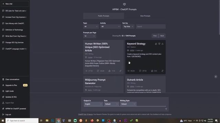Click the Prev page button
220x123 pixels.
pos(155,36)
